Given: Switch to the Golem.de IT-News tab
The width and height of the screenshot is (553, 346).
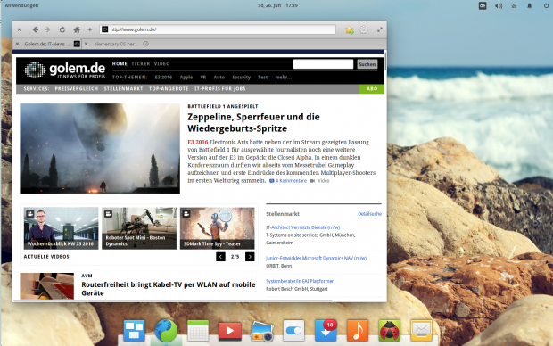Looking at the screenshot, I should (46, 44).
